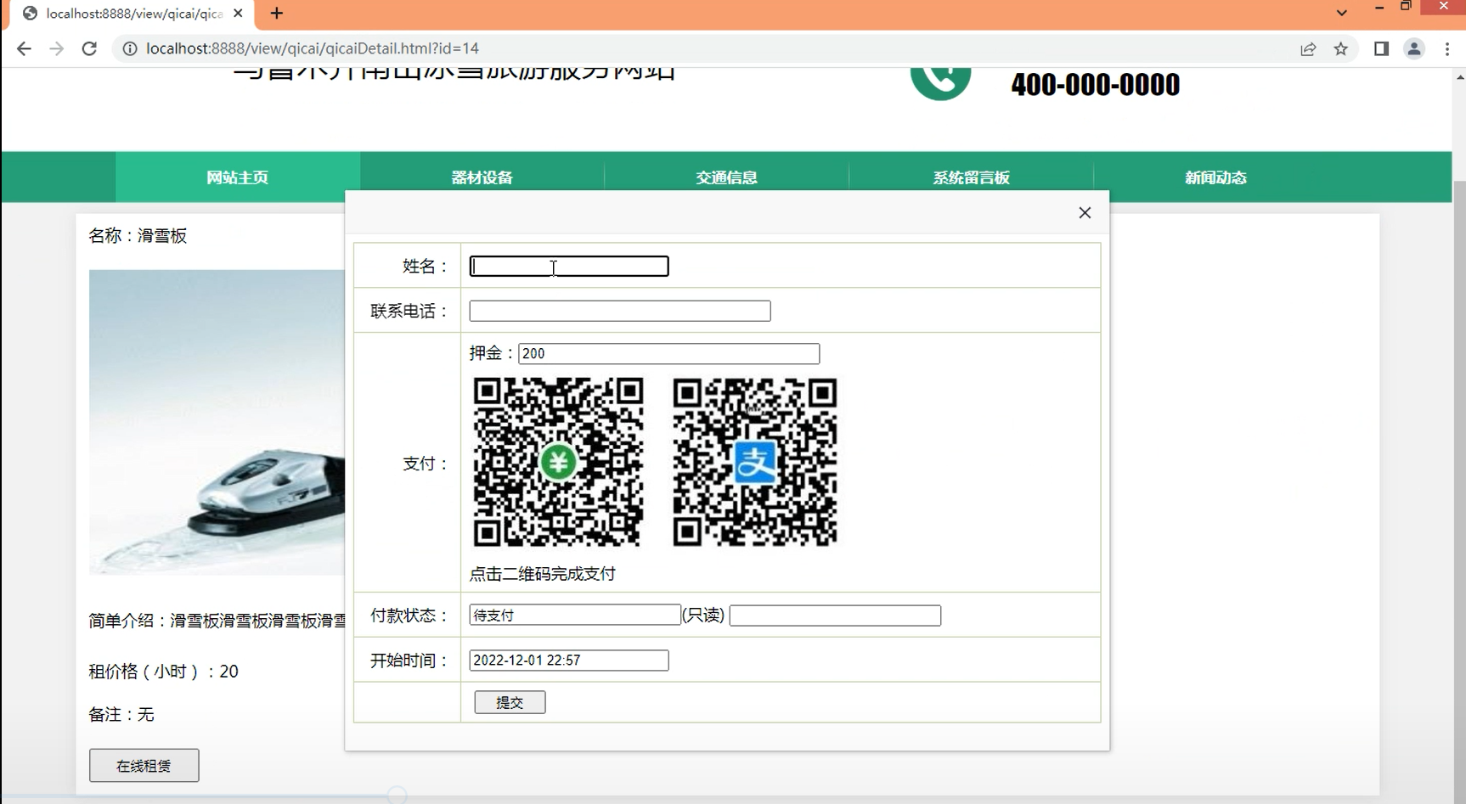1466x804 pixels.
Task: Expand the tab search chevron
Action: (1341, 13)
